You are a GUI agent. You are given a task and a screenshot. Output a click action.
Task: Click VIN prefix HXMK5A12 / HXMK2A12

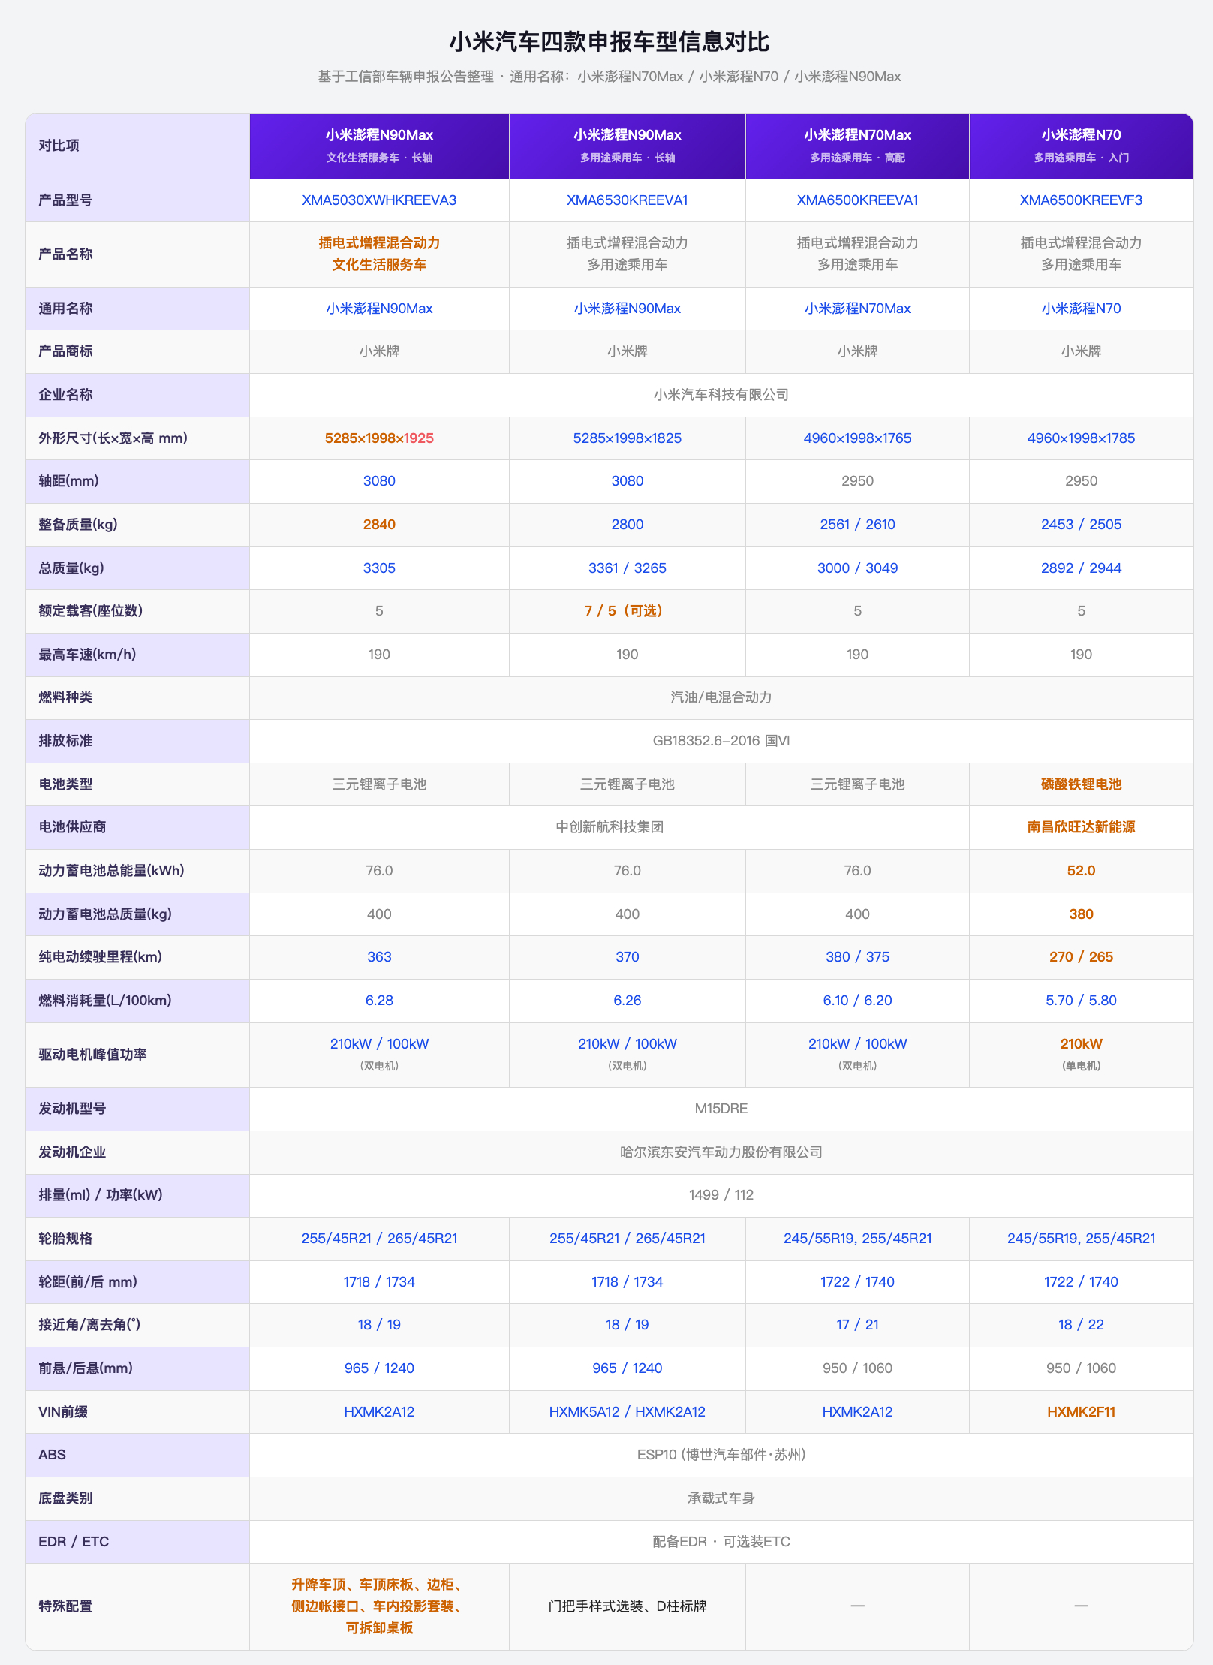(627, 1412)
